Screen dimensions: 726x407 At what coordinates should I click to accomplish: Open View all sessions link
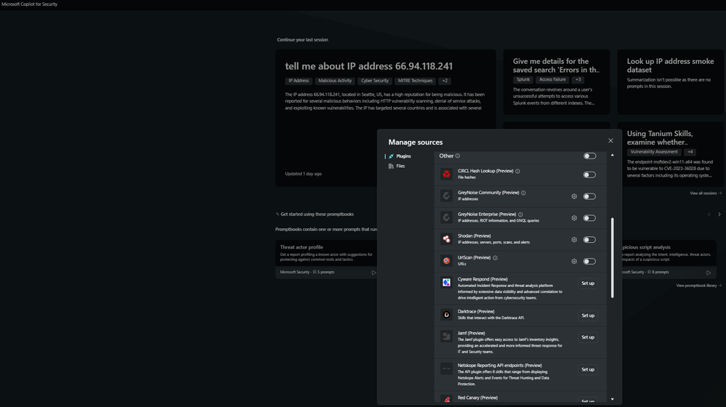coord(706,193)
